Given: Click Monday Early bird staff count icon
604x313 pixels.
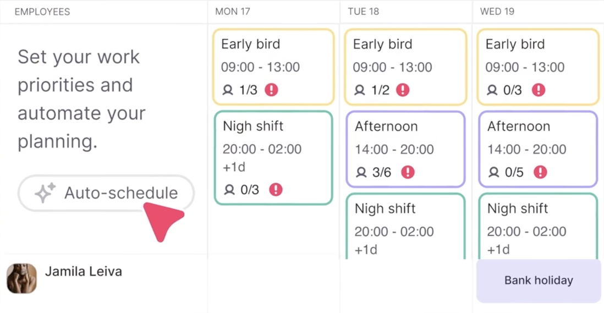Looking at the screenshot, I should point(228,90).
